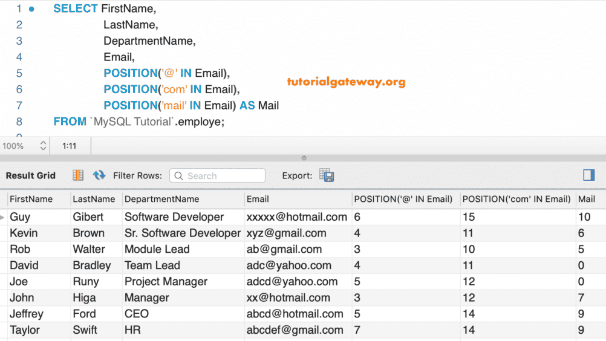Viewport: 606px width, 341px height.
Task: Refresh the result grid data
Action: (x=99, y=175)
